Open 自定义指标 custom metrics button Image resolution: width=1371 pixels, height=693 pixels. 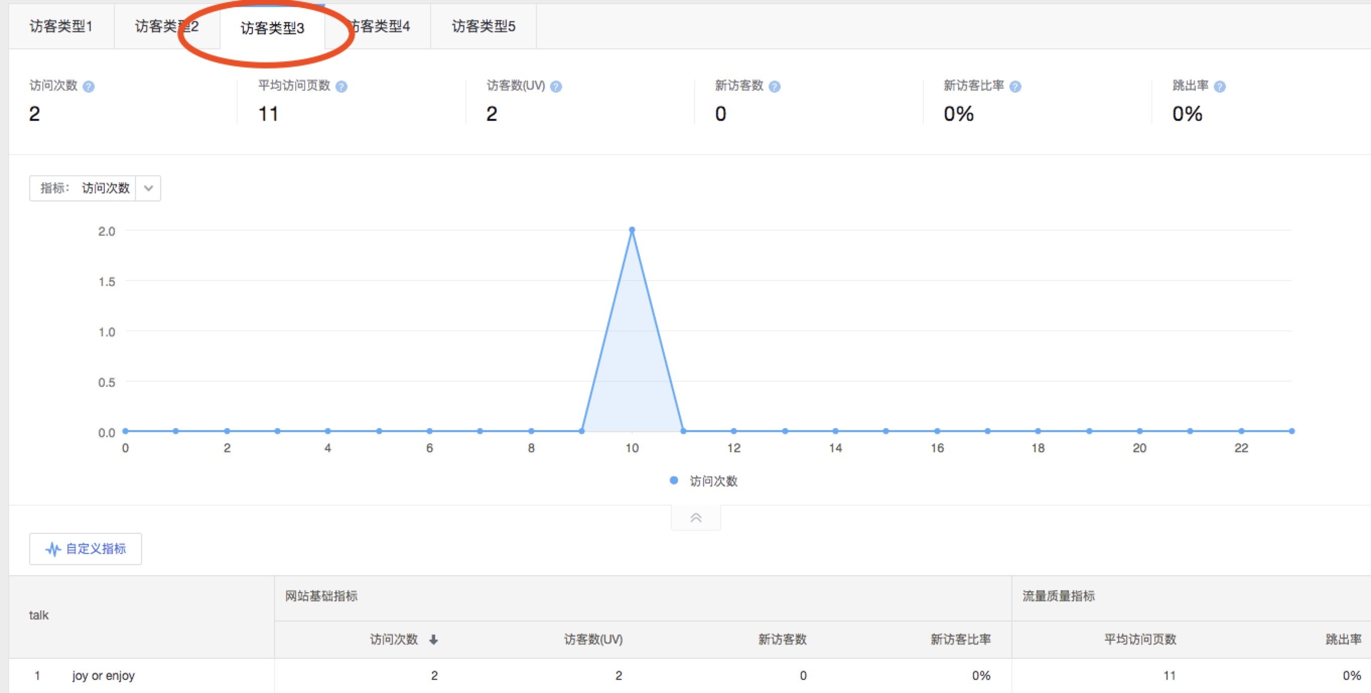pos(86,549)
